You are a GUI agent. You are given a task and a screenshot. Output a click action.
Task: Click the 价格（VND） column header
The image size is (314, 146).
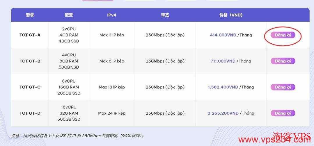[x=231, y=15]
